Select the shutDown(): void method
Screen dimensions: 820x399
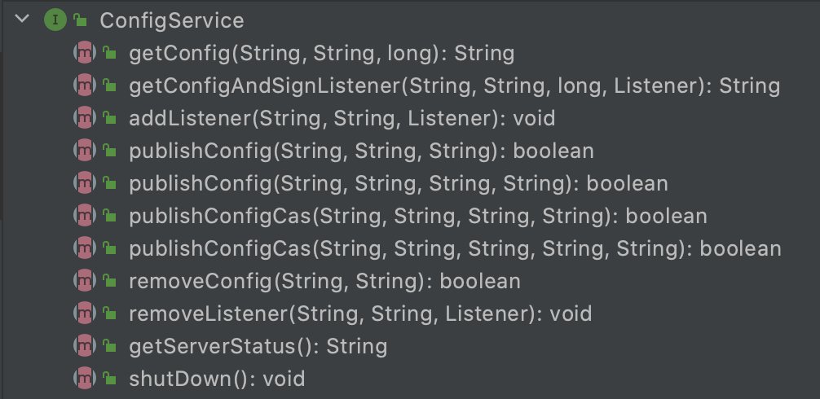point(216,379)
